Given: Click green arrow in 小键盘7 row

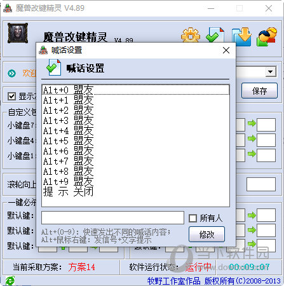Looking at the screenshot, I should pyautogui.click(x=252, y=123).
